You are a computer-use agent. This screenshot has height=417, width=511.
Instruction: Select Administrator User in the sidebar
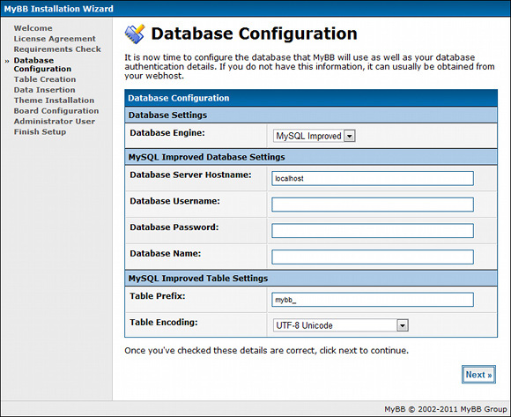point(55,122)
